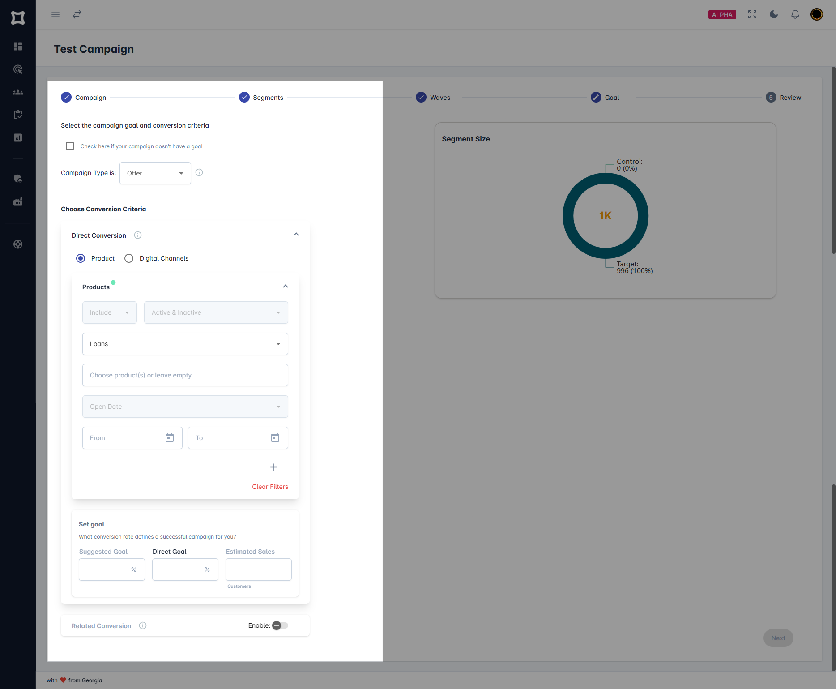
Task: Select the Digital Channels radio button
Action: click(x=129, y=258)
